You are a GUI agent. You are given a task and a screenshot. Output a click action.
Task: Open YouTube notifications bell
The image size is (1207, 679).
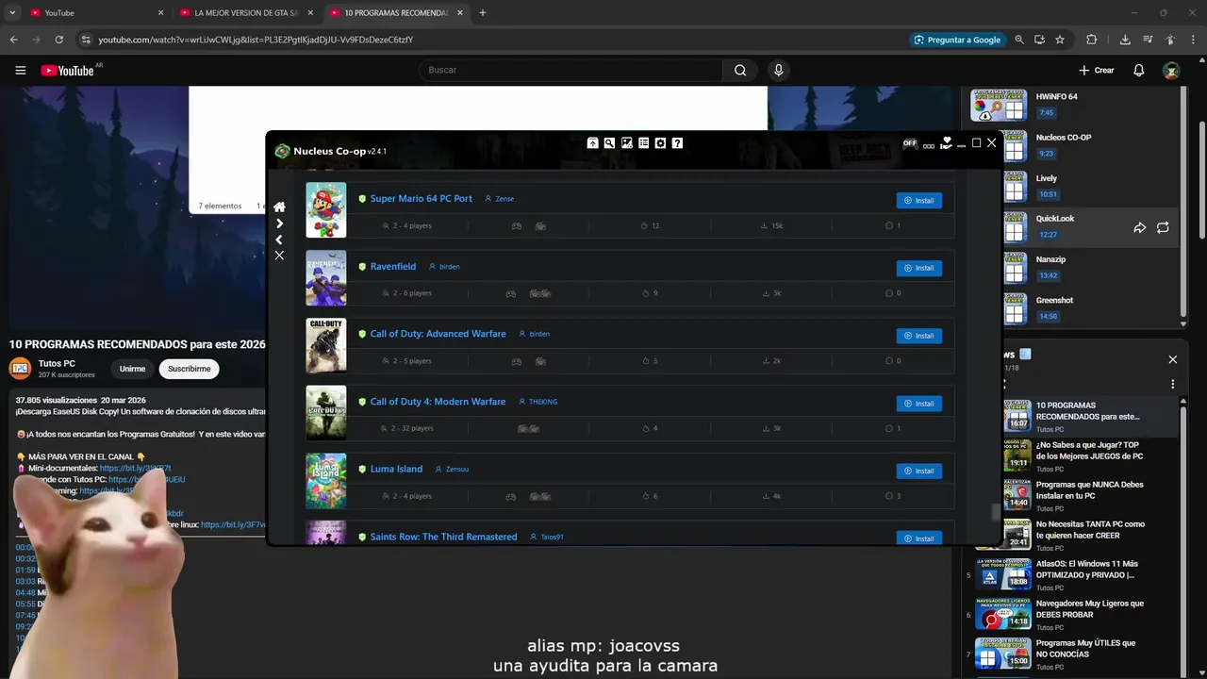point(1139,70)
